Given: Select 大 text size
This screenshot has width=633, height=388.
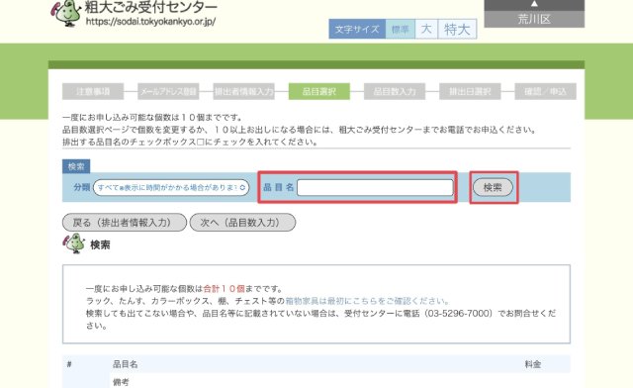Looking at the screenshot, I should pos(426,29).
